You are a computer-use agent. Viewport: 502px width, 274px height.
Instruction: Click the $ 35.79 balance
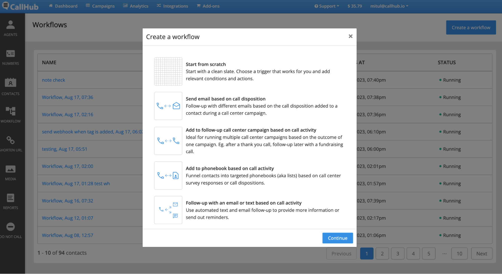(x=355, y=6)
